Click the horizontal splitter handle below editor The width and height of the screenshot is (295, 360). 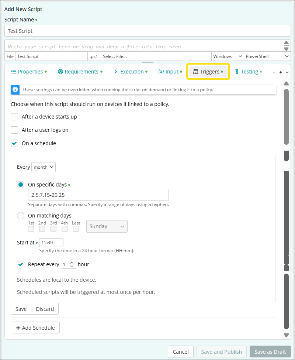147,62
